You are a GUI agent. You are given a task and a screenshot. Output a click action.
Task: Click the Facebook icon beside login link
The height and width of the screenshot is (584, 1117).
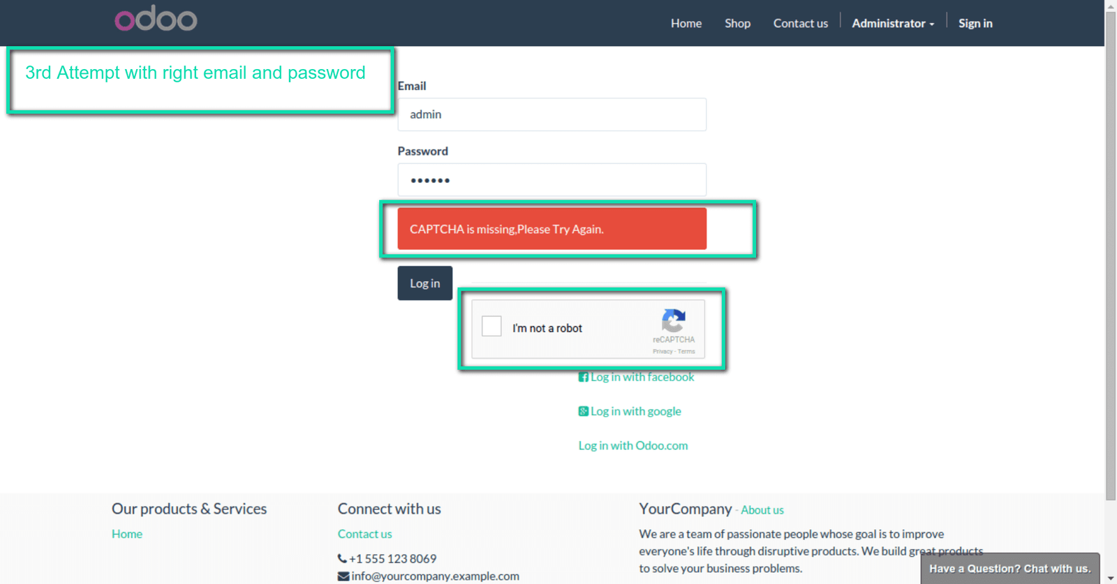[x=584, y=377]
